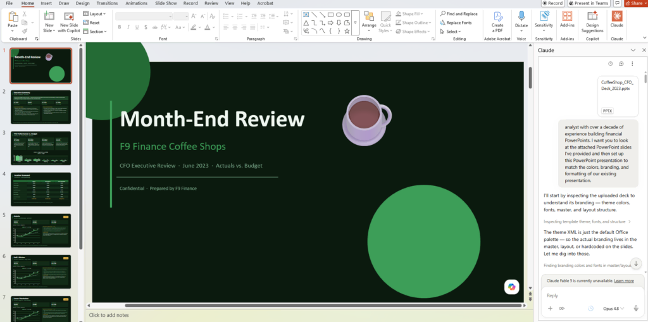Viewport: 648px width, 322px height.
Task: Switch to the Design tab
Action: click(x=83, y=3)
